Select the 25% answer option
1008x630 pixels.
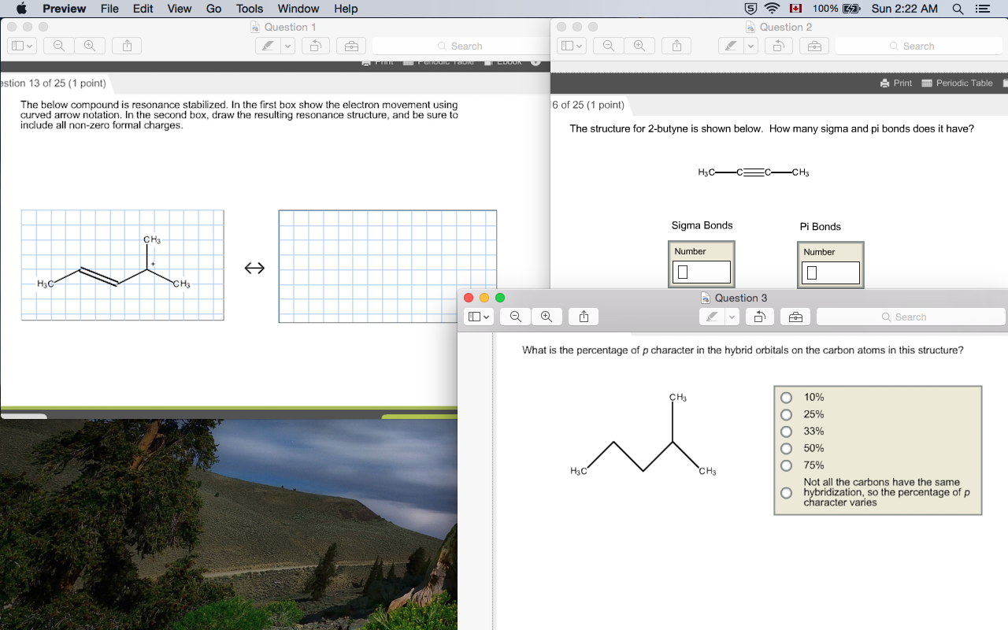point(786,414)
